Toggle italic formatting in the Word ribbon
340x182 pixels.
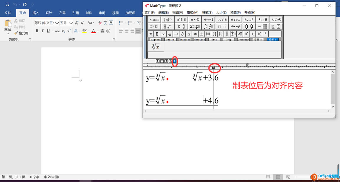(42, 31)
